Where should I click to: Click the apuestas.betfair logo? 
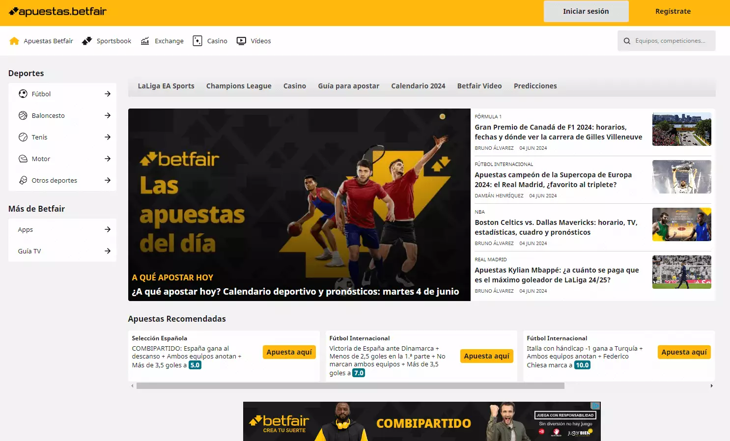(x=57, y=11)
